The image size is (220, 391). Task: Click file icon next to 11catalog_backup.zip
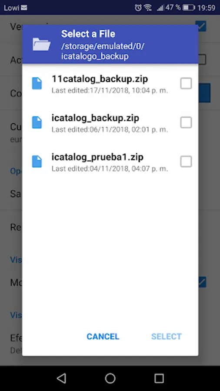coord(37,83)
